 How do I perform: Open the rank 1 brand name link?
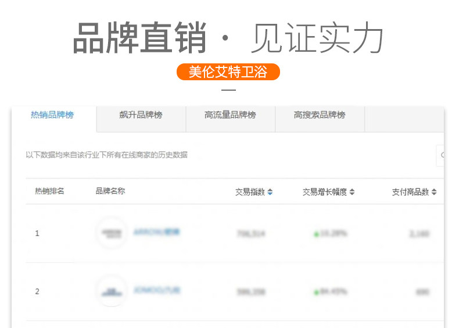pyautogui.click(x=157, y=232)
